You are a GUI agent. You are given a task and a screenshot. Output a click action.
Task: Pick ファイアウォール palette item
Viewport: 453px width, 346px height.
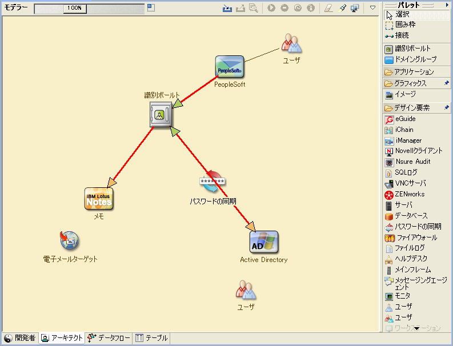(x=417, y=238)
